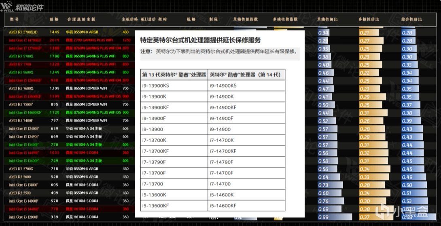Select the intel Core i5 13600KF model cell
Viewport: 441px width, 226px height.
(x=25, y=96)
